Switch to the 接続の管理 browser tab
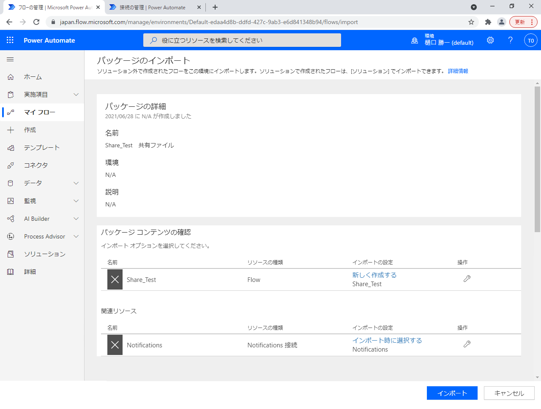Viewport: 541px width, 409px height. click(x=154, y=7)
